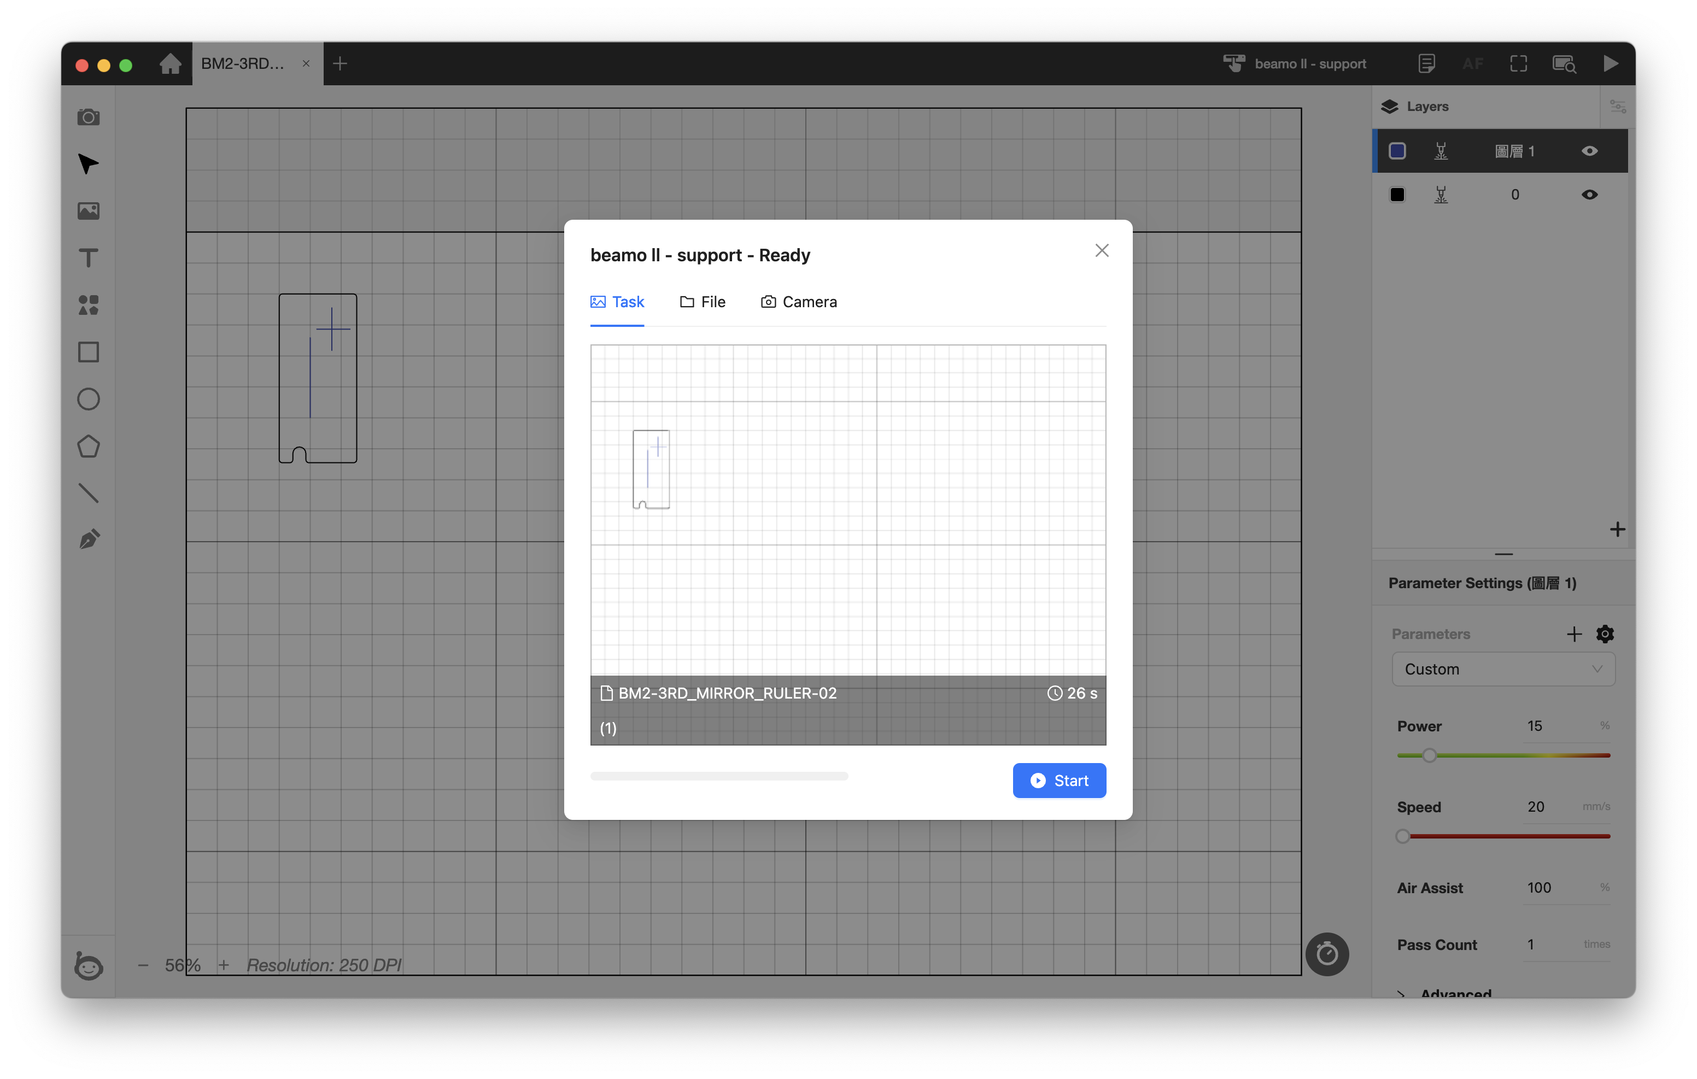Open the beamo II - support machine selector

click(1295, 63)
